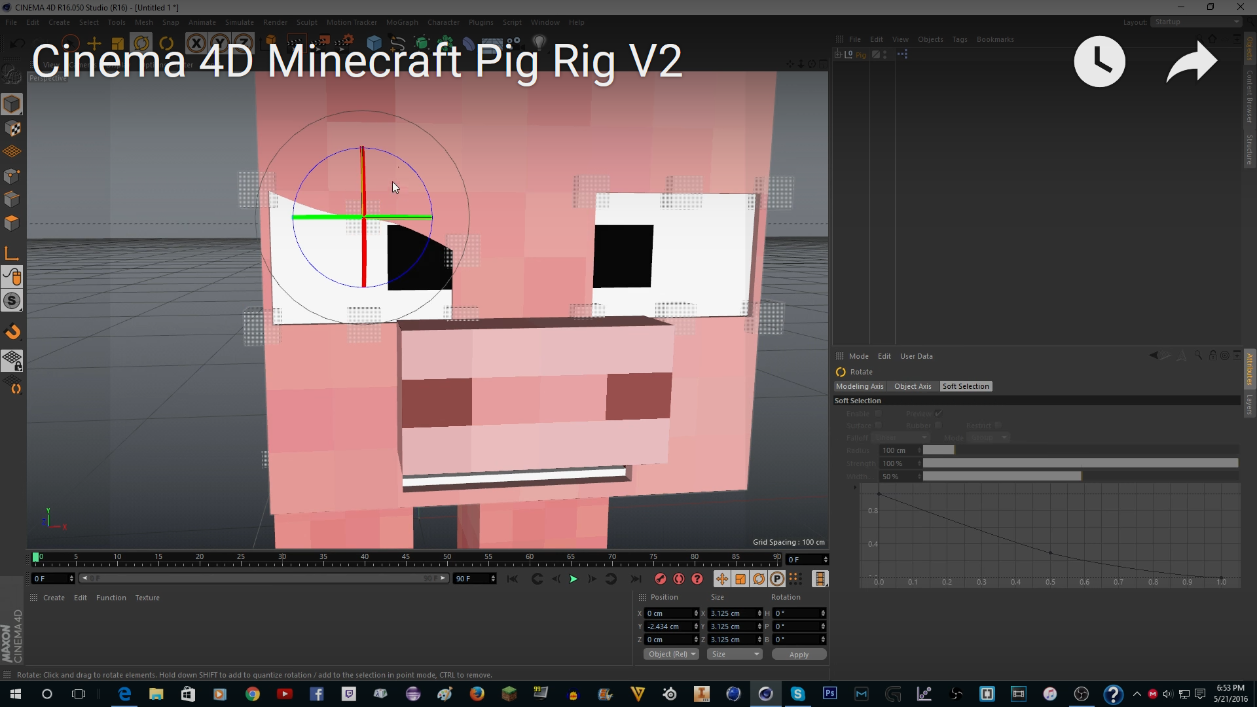Image resolution: width=1257 pixels, height=707 pixels.
Task: Go to previous key frame
Action: pyautogui.click(x=537, y=579)
